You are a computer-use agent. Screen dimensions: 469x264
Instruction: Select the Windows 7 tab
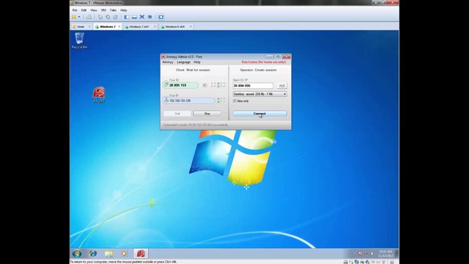107,27
